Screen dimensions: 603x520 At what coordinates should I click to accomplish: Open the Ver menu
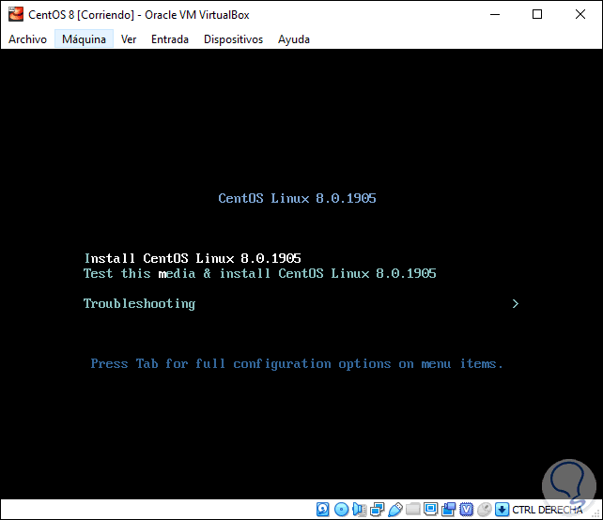pyautogui.click(x=129, y=39)
